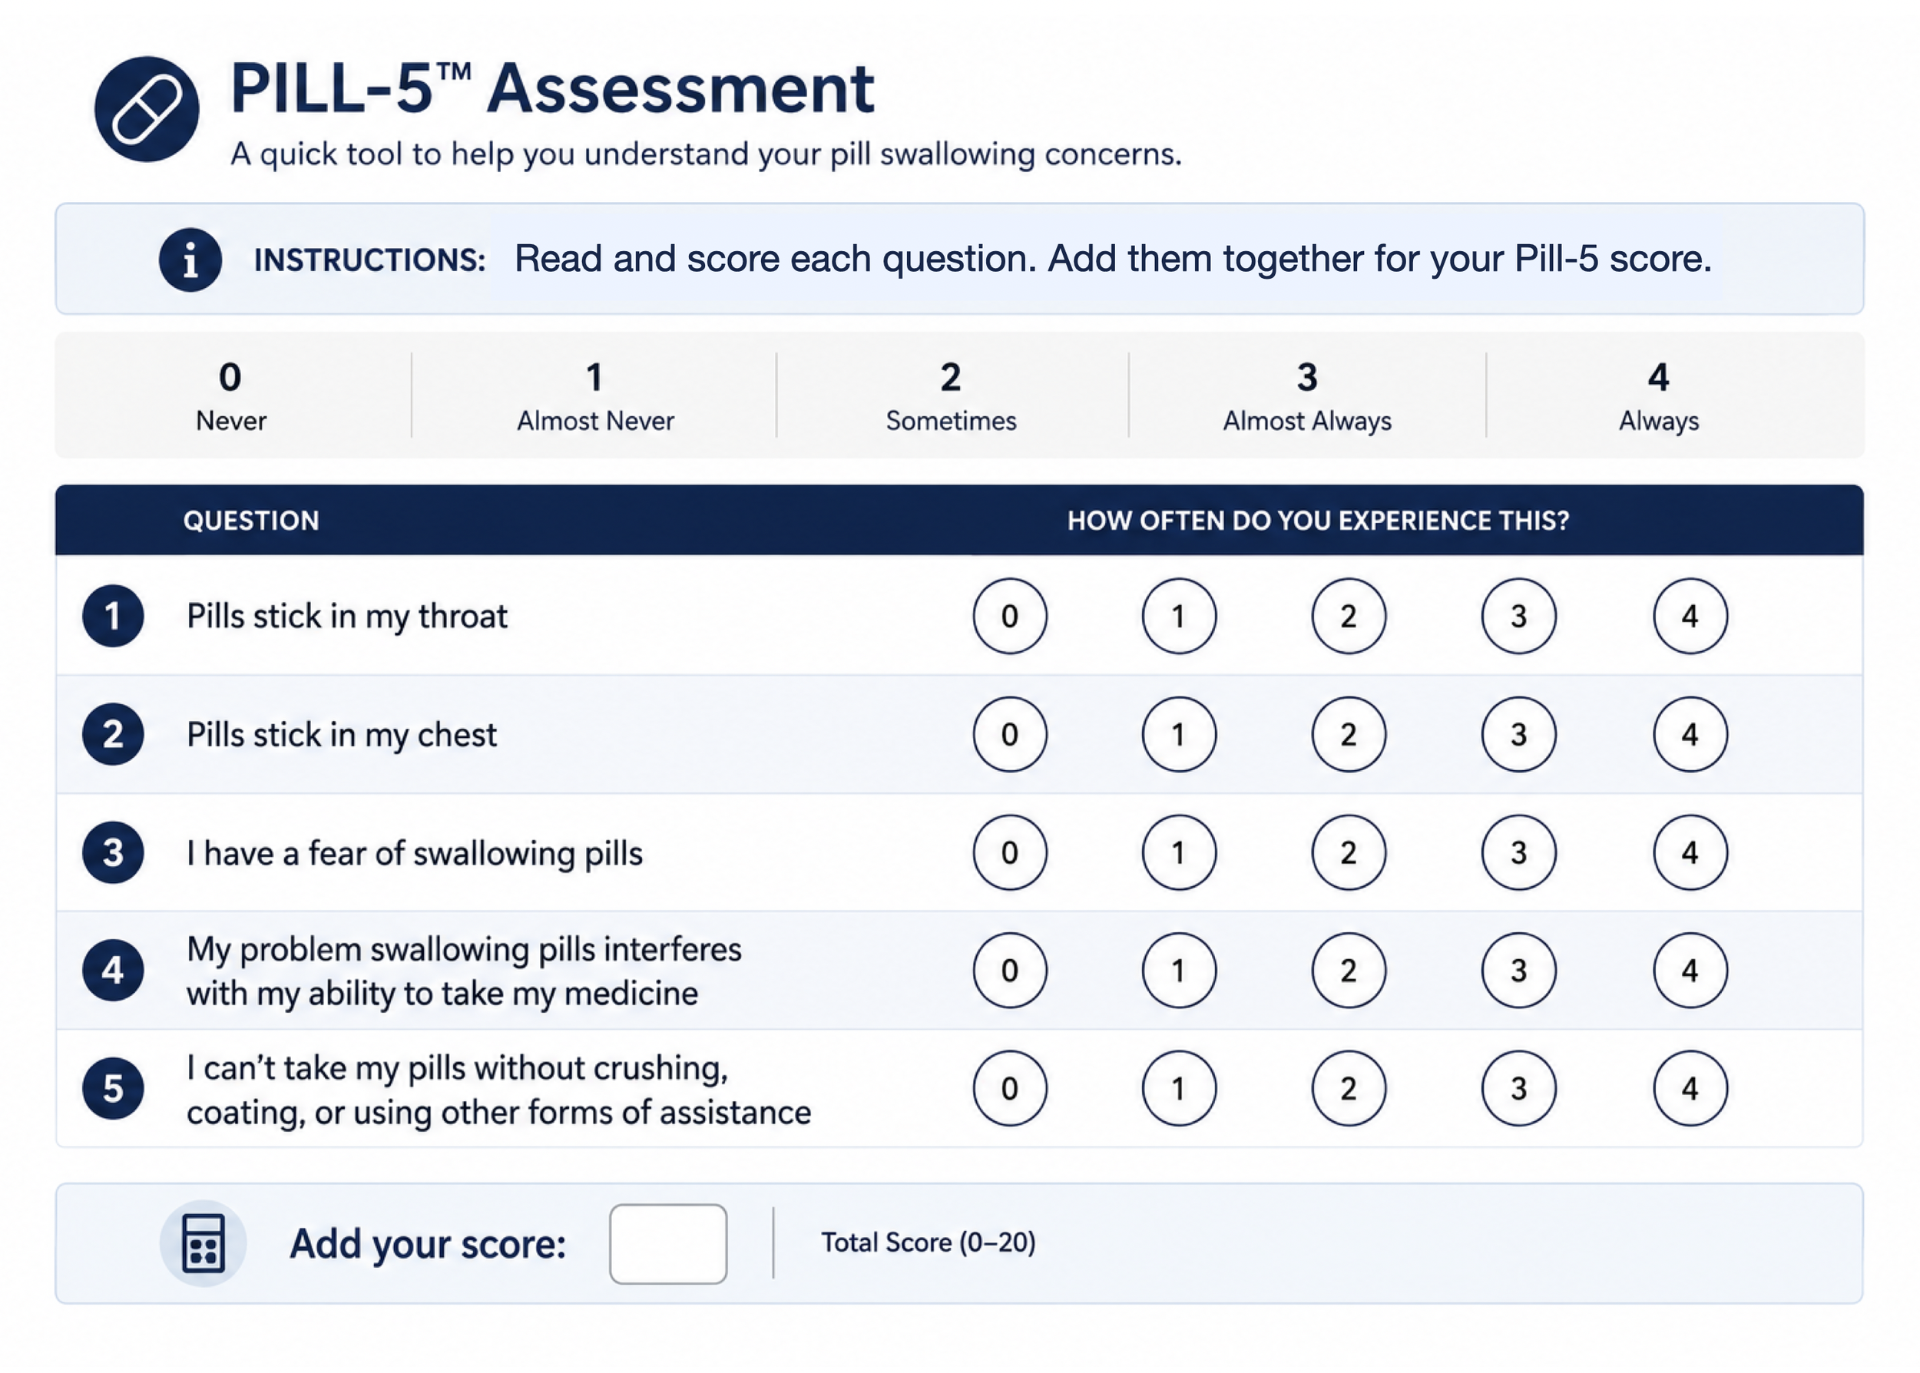
Task: Click the calculator icon near Add your score
Action: 203,1242
